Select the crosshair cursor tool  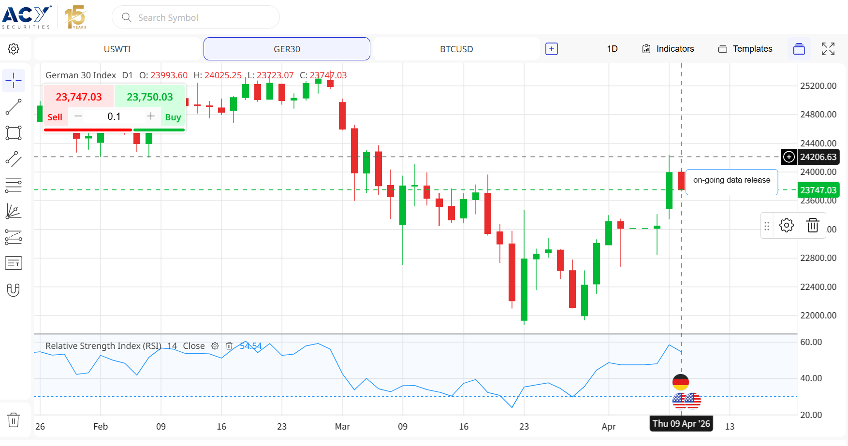pyautogui.click(x=14, y=80)
